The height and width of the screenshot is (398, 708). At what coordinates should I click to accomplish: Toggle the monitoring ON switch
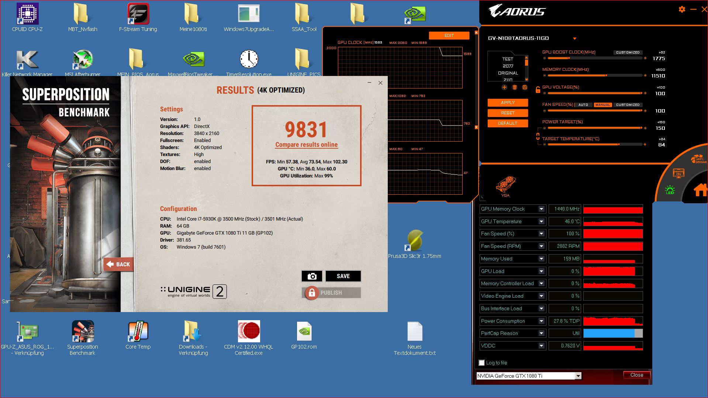tap(678, 173)
